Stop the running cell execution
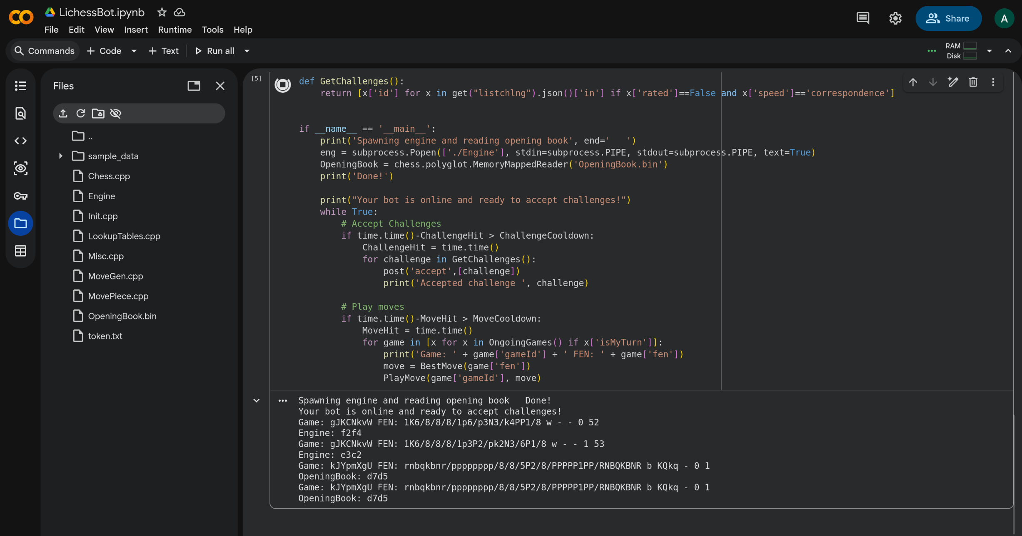The height and width of the screenshot is (536, 1022). click(x=283, y=85)
